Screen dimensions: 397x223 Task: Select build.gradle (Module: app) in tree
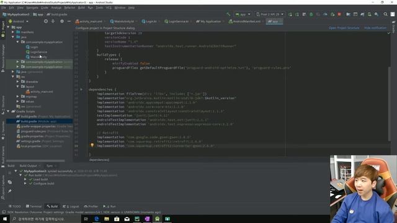click(x=40, y=121)
